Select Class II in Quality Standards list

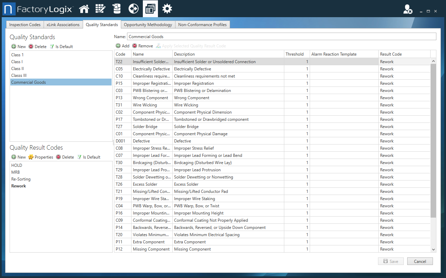click(18, 69)
